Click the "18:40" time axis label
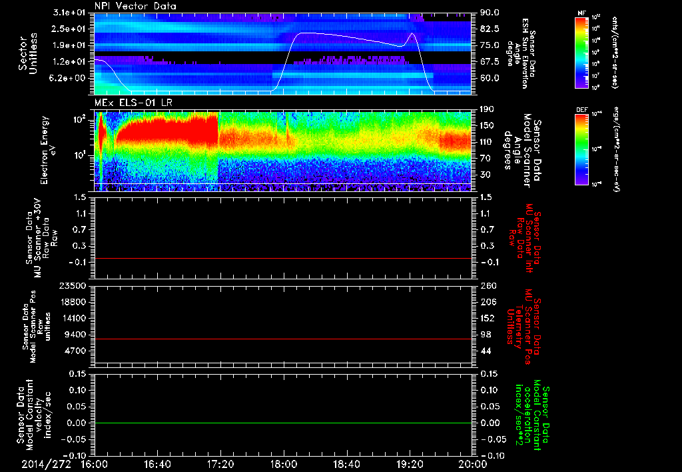Viewport: 682px width, 472px height. (346, 464)
